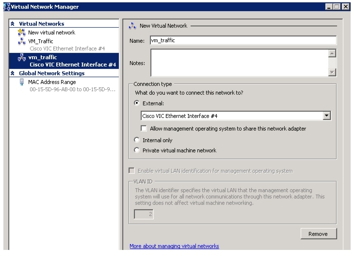The image size is (355, 264).
Task: Select the External connection type
Action: [137, 103]
